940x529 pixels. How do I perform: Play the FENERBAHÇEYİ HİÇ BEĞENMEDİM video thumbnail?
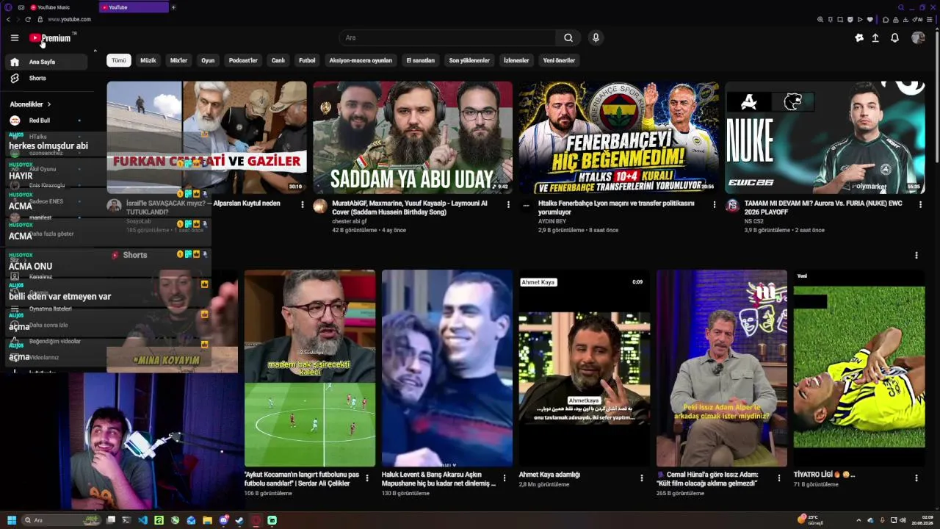pos(619,137)
